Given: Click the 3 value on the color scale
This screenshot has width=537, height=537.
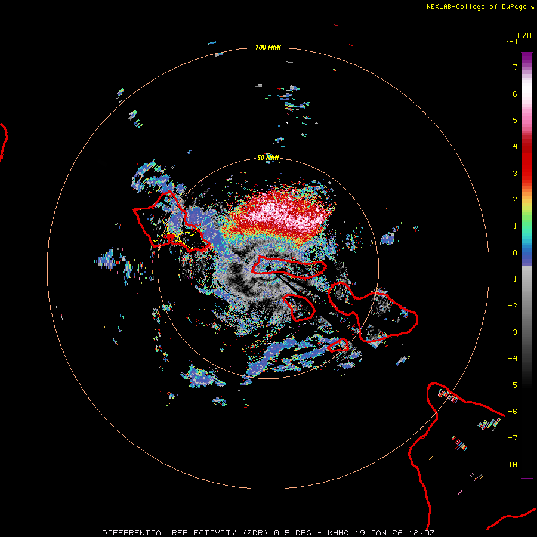Looking at the screenshot, I should (x=515, y=173).
